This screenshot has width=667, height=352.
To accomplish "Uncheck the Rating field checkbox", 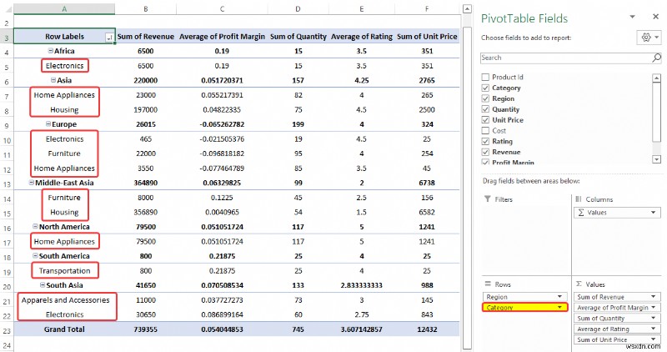I will 485,141.
